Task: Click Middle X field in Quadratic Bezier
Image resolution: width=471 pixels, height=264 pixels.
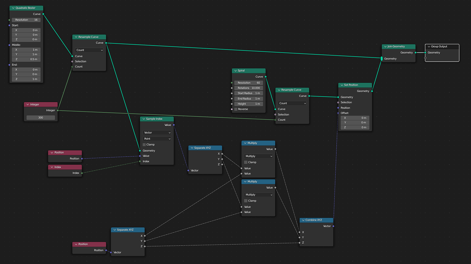Action: pos(26,50)
